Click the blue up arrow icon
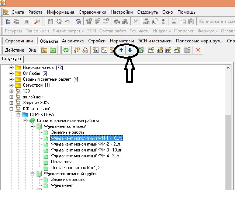Viewport: 235px width, 199px height. tap(121, 50)
